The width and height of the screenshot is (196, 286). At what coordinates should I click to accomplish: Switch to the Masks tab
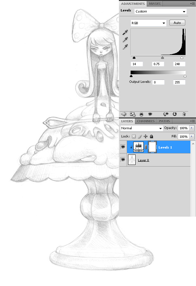(155, 4)
